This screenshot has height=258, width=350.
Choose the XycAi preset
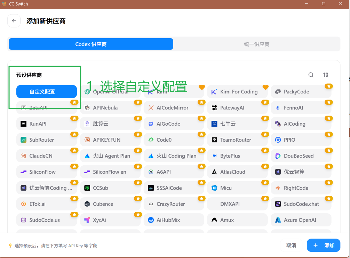(110, 220)
